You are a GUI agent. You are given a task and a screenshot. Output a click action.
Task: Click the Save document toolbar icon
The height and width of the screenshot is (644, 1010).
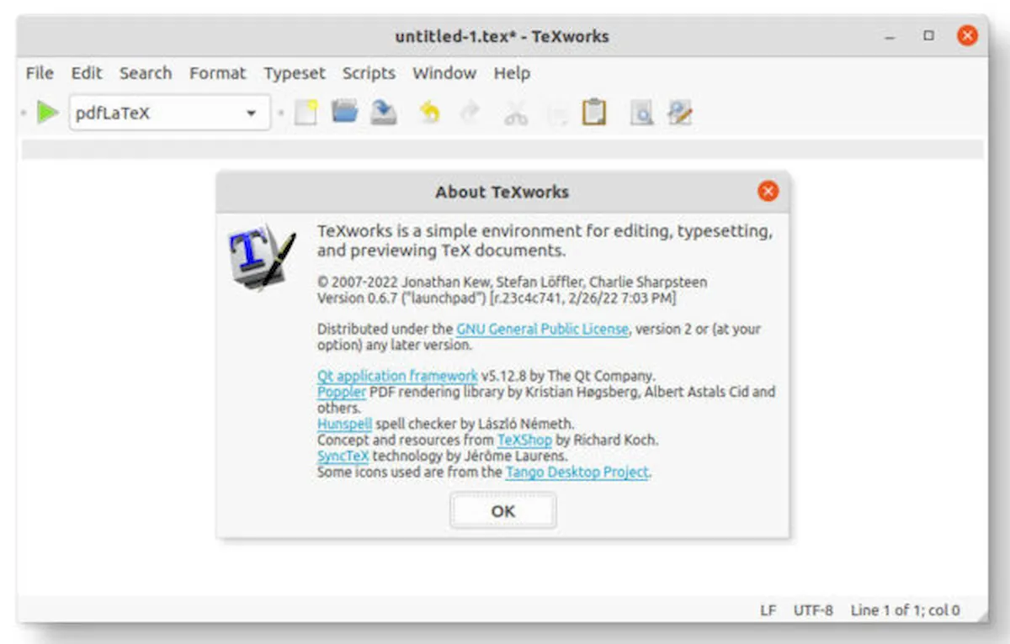[x=384, y=113]
